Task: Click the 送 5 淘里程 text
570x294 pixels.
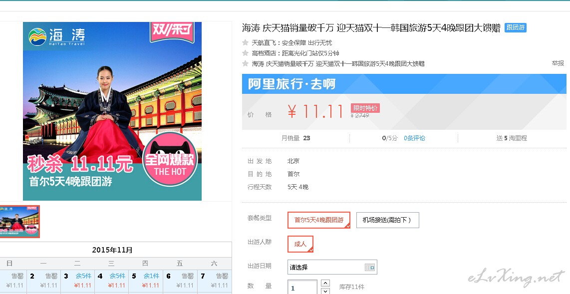Action: (512, 138)
